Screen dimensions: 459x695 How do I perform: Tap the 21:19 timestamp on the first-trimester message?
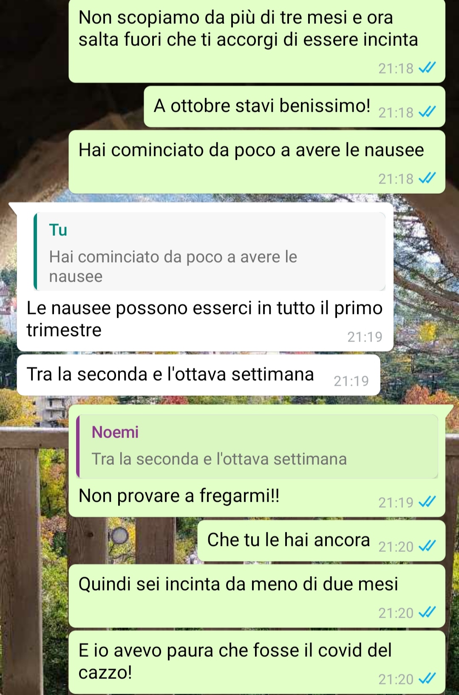click(x=365, y=337)
